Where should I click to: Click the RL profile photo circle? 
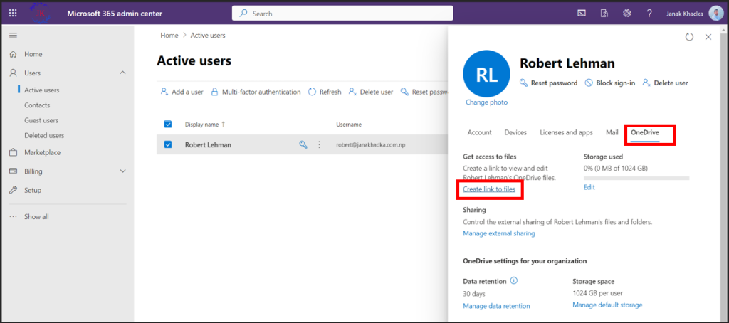pyautogui.click(x=486, y=73)
